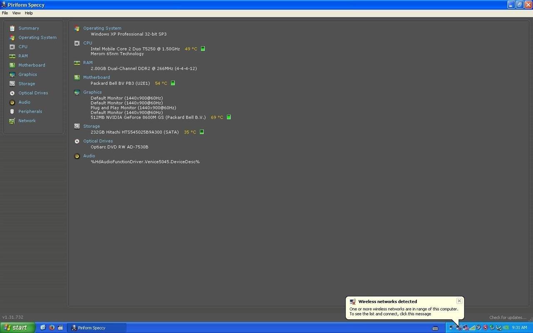Click the Motherboard icon in summary pane
533x333 pixels.
77,77
